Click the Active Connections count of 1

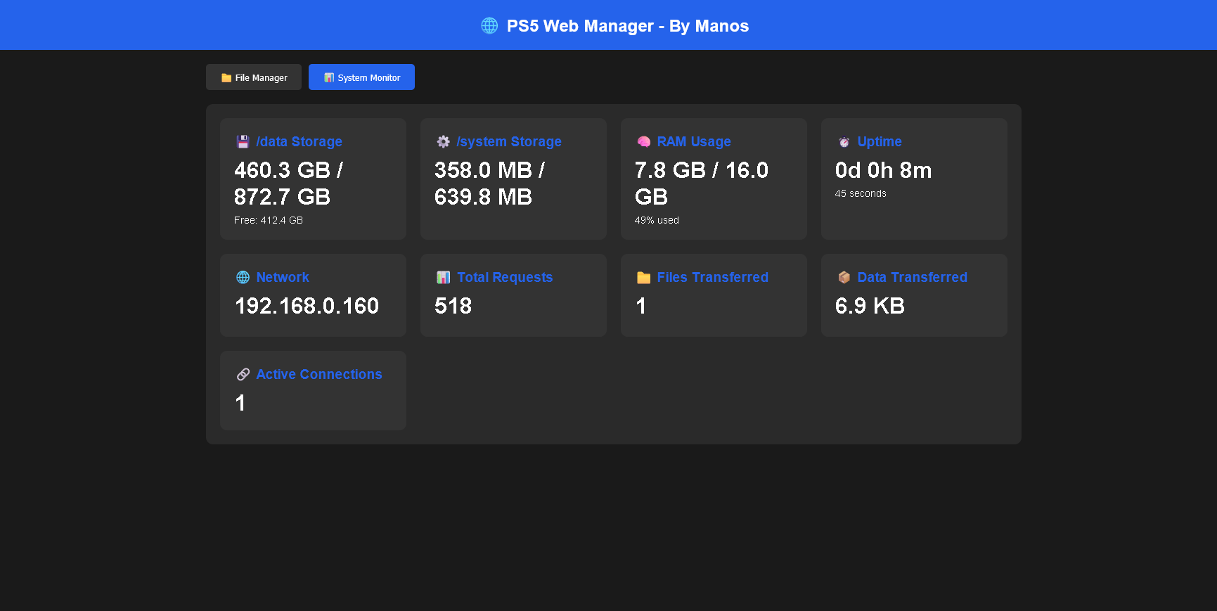point(240,404)
